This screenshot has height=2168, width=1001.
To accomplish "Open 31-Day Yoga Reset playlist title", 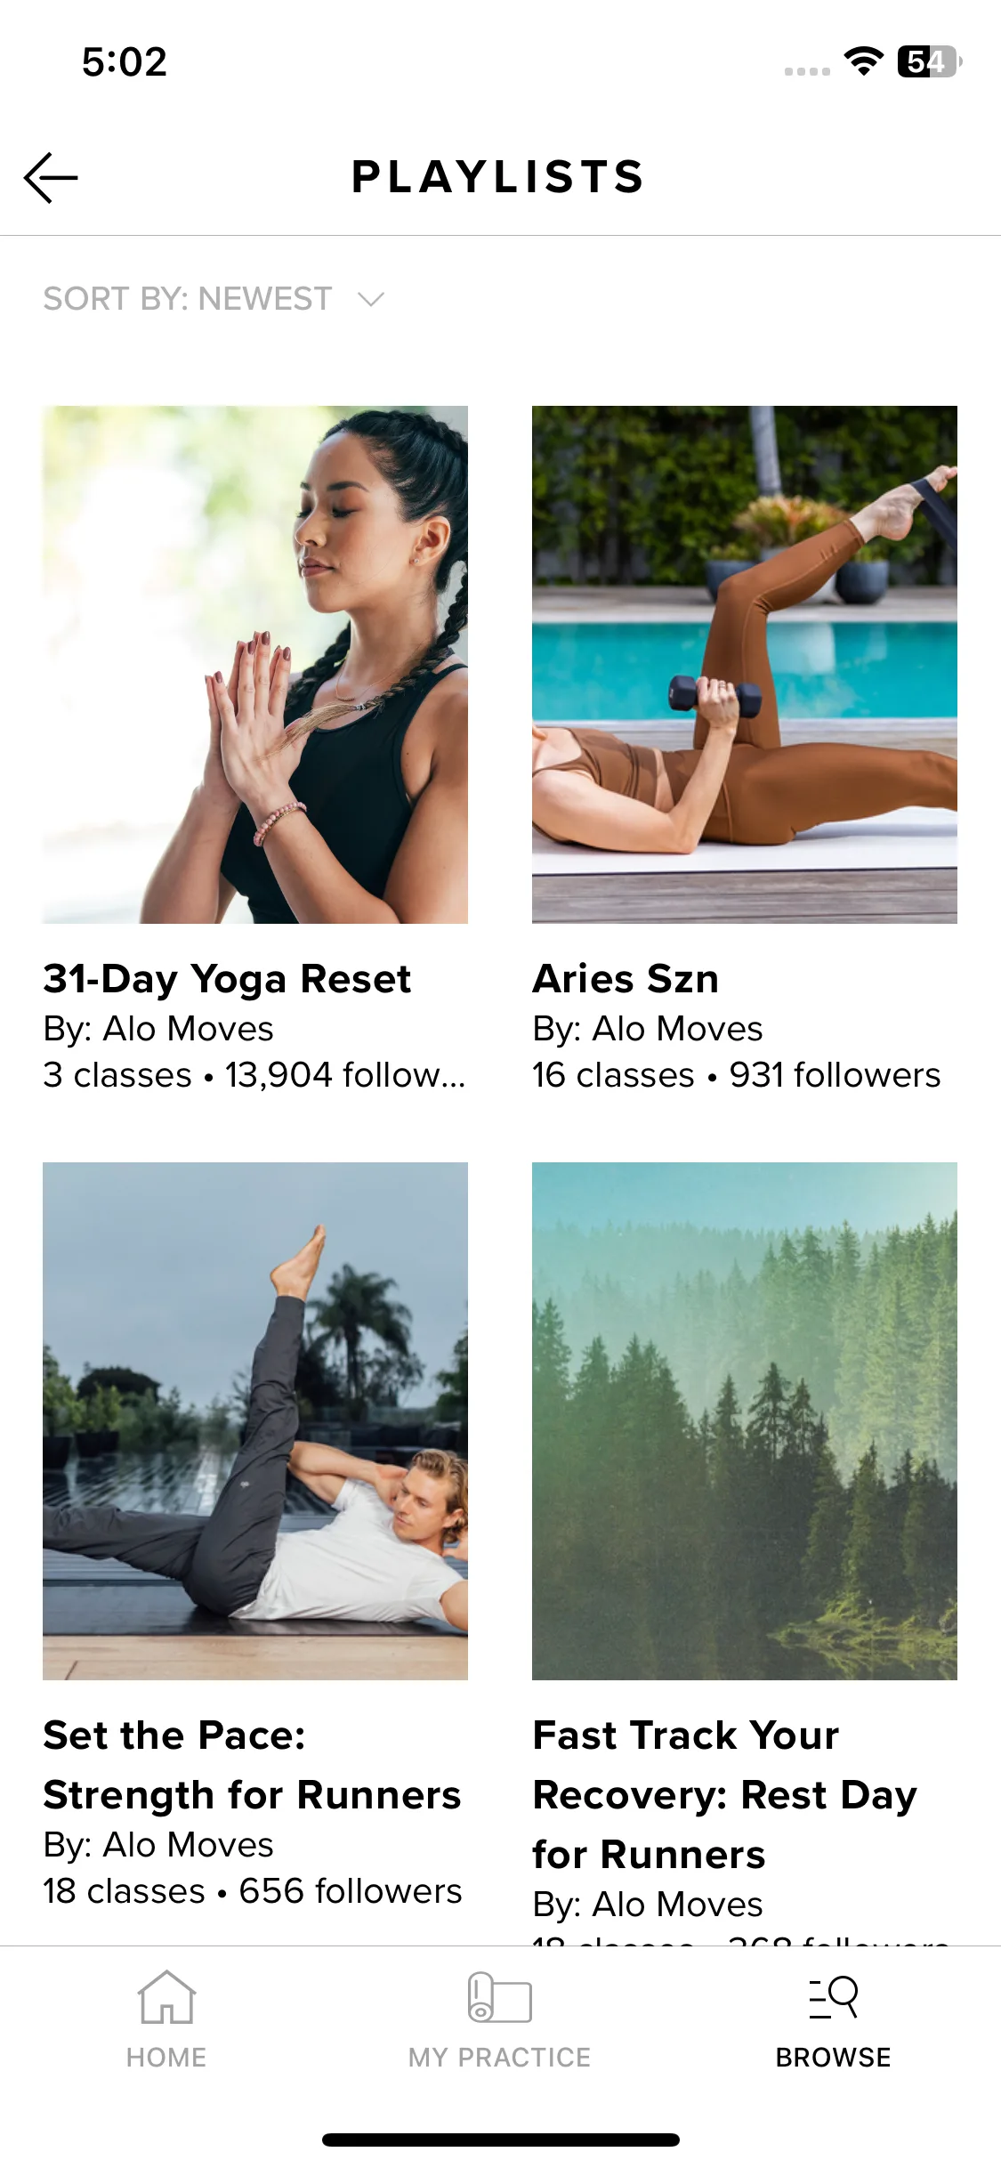I will pyautogui.click(x=227, y=979).
